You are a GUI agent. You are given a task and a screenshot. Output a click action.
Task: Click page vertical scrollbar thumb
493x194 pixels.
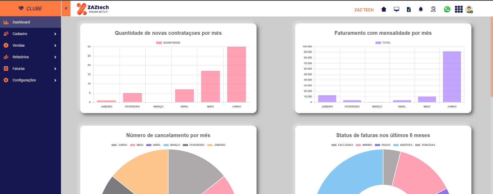click(x=492, y=57)
